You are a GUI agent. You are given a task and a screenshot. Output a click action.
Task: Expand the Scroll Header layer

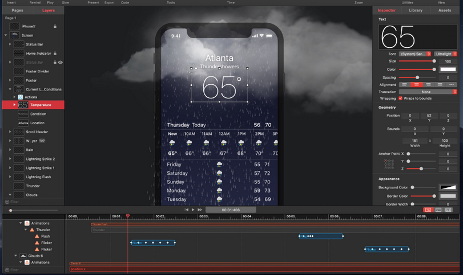point(10,132)
